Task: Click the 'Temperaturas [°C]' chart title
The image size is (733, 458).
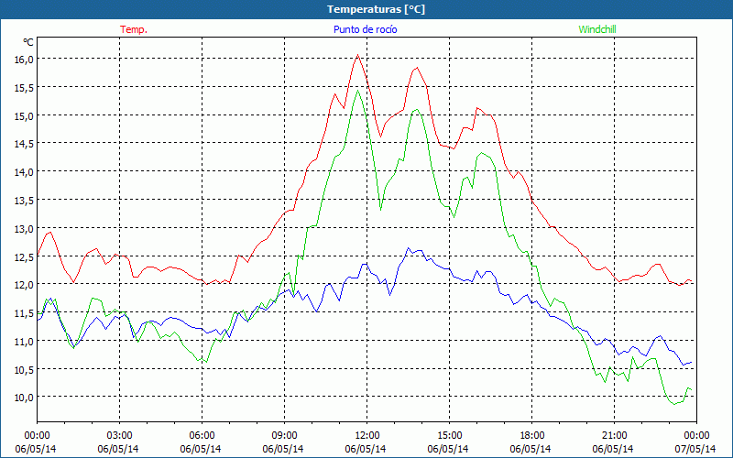Action: click(x=376, y=9)
